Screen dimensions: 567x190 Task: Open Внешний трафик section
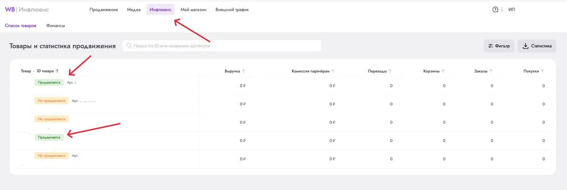coord(232,9)
